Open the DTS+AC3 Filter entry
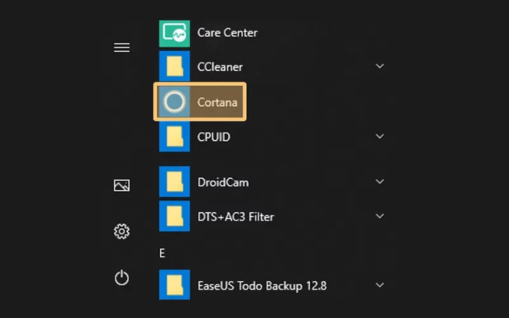 [272, 216]
